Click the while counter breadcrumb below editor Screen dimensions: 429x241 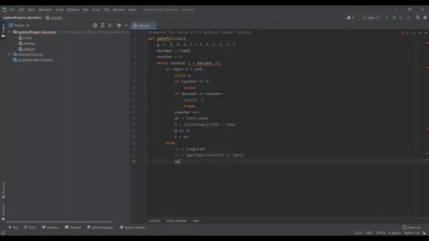[x=176, y=221]
